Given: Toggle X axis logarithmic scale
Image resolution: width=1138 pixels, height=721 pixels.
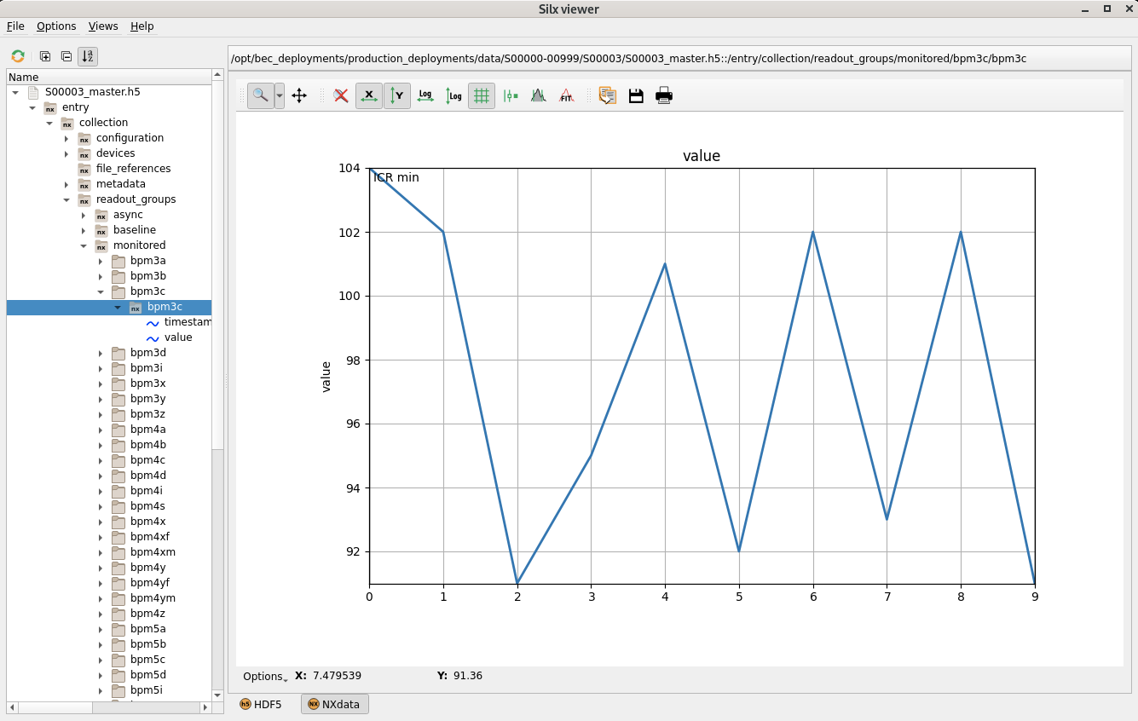Looking at the screenshot, I should [425, 95].
